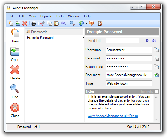
Task: Click the Paste clipboard toolbar icon
Action: tap(56, 23)
